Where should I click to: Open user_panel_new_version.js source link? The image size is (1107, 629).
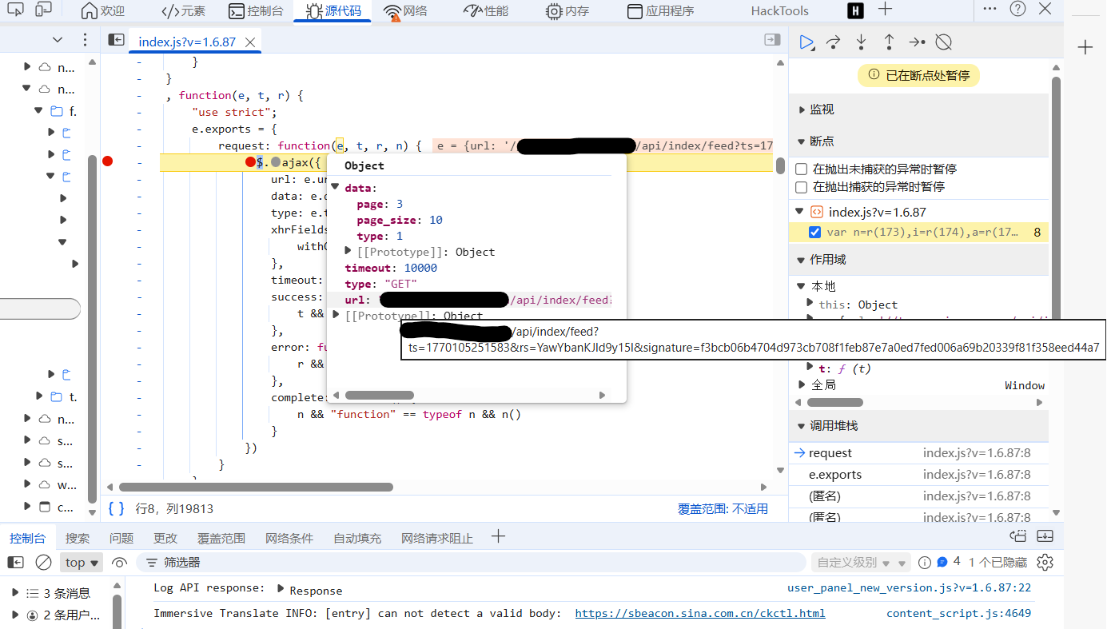pyautogui.click(x=909, y=588)
